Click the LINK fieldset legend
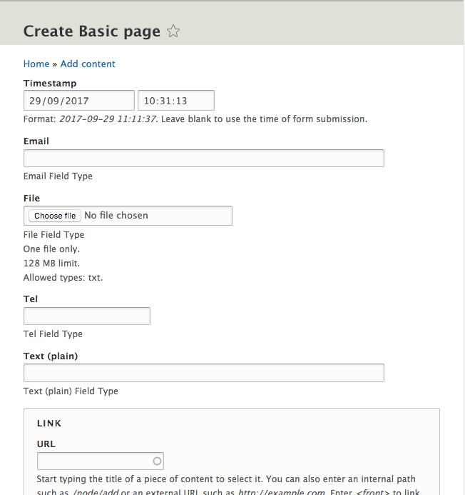Viewport: 465px width, 495px height. 48,424
